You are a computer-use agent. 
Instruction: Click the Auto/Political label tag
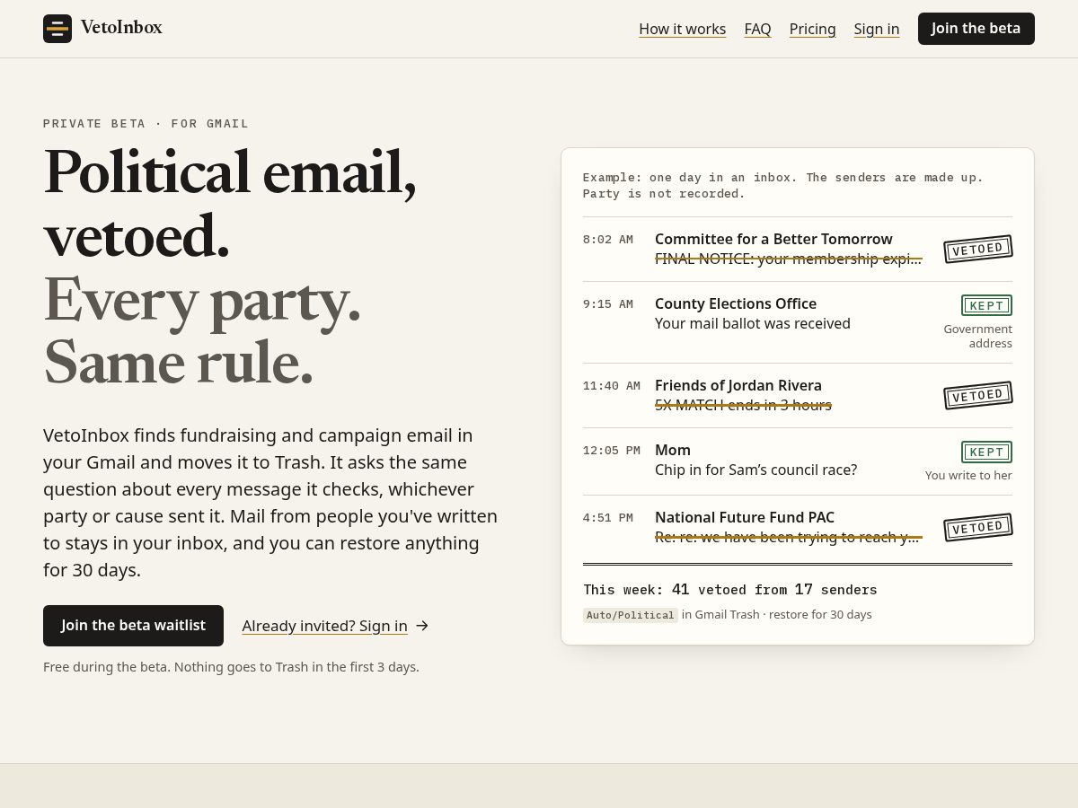631,615
